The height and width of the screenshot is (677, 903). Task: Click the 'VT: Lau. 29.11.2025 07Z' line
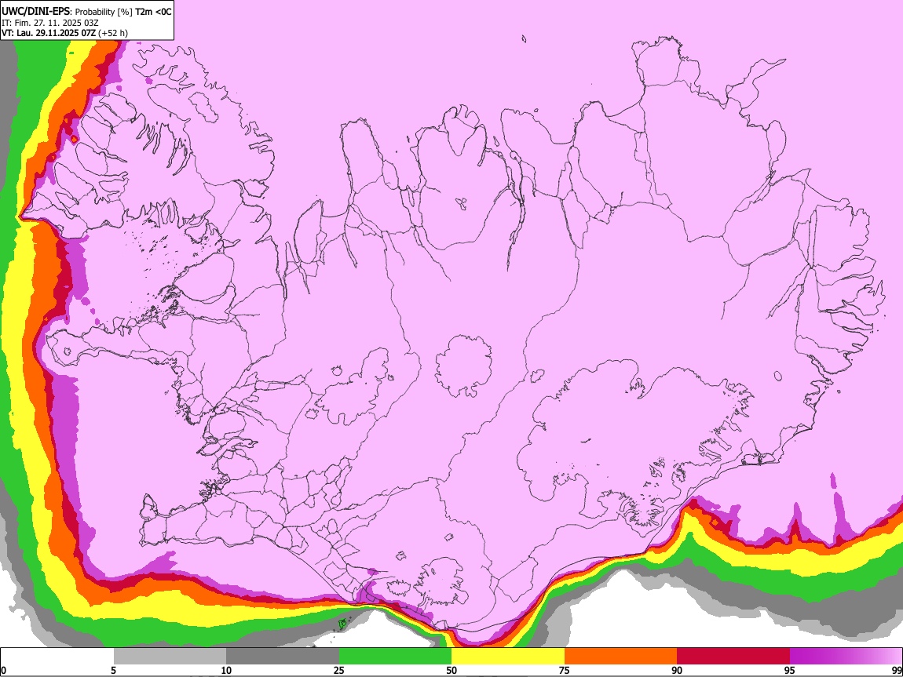pos(49,33)
